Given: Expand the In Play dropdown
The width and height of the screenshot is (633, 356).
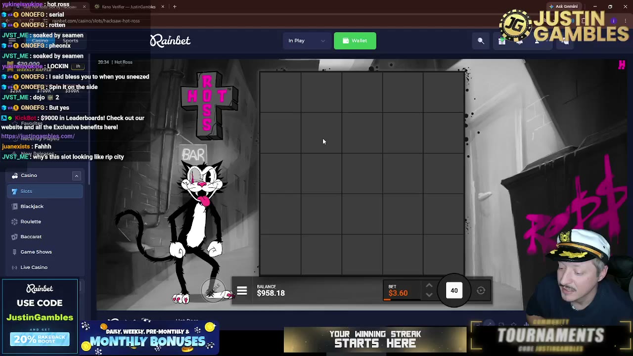Looking at the screenshot, I should [x=307, y=41].
